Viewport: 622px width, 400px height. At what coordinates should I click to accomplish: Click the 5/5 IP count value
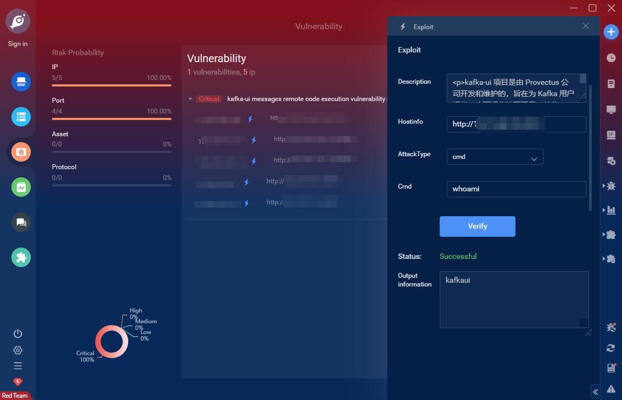(57, 78)
